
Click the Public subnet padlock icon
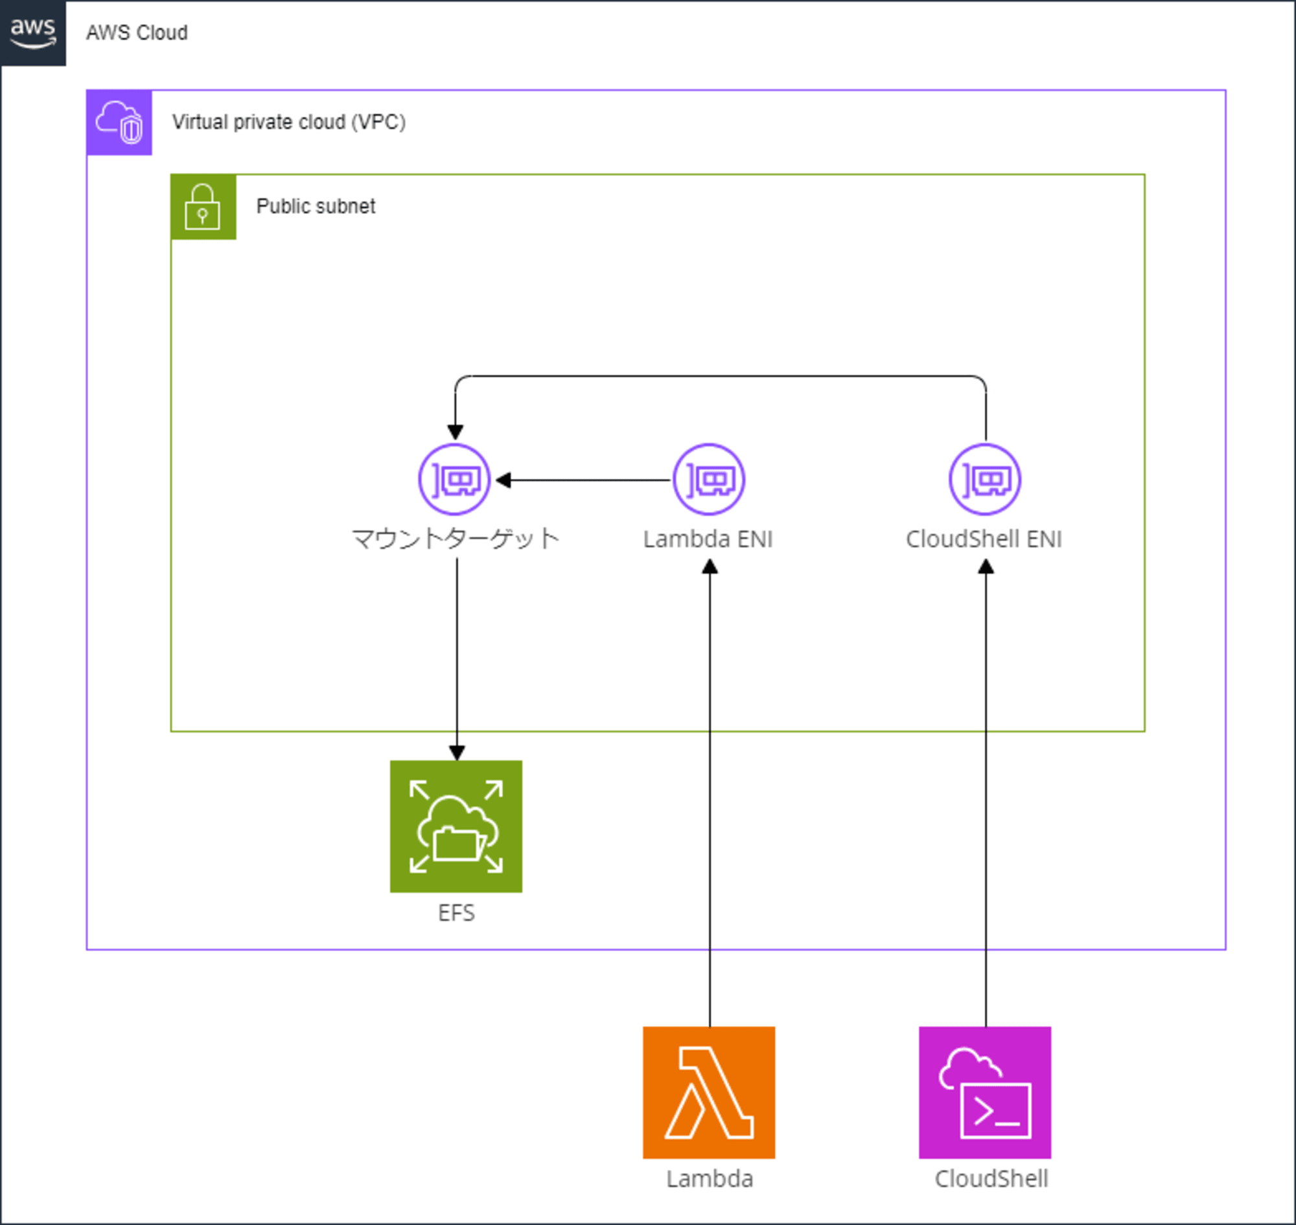(203, 207)
